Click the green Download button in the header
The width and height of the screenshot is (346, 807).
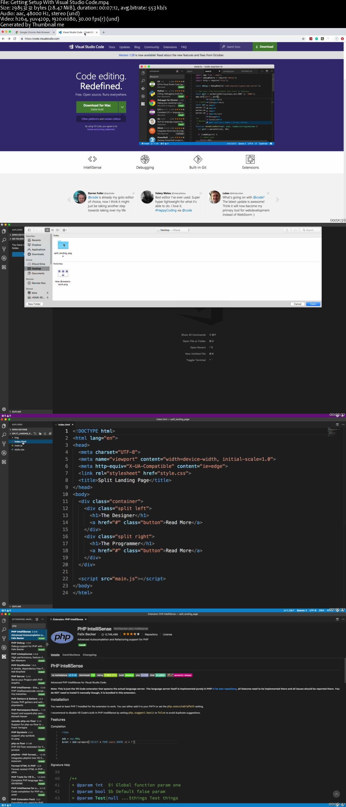[264, 47]
